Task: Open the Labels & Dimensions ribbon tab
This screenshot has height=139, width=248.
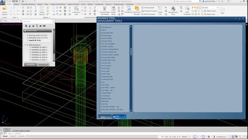Action: tap(58, 4)
